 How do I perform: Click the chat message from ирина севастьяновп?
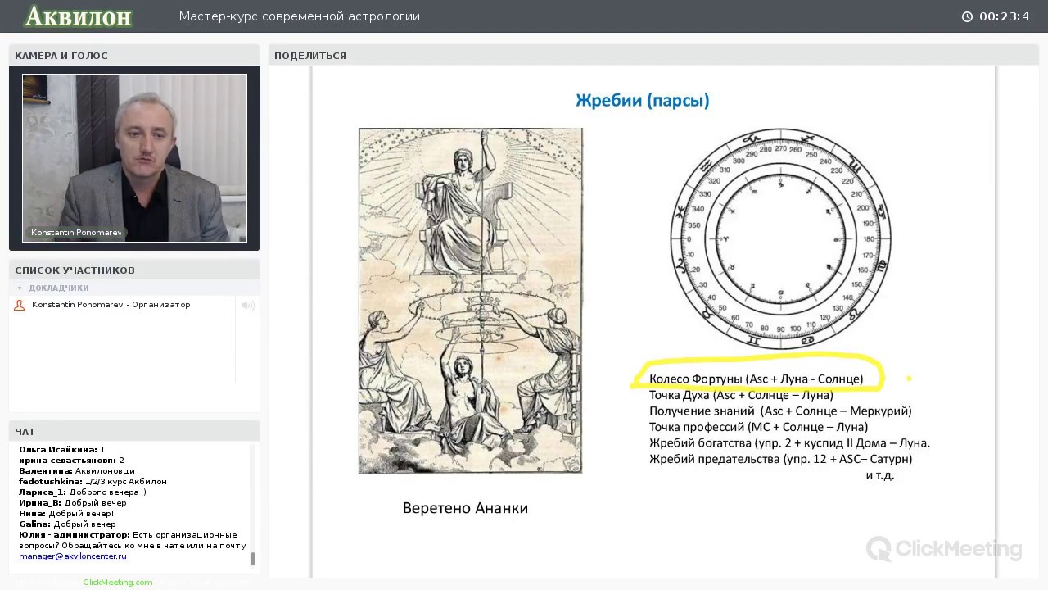pyautogui.click(x=71, y=461)
